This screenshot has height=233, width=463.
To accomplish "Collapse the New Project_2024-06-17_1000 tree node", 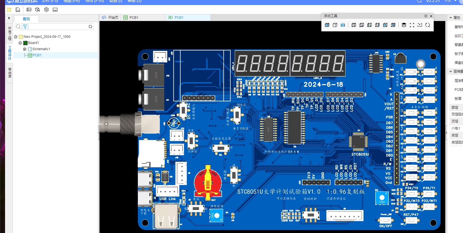I will (16, 37).
